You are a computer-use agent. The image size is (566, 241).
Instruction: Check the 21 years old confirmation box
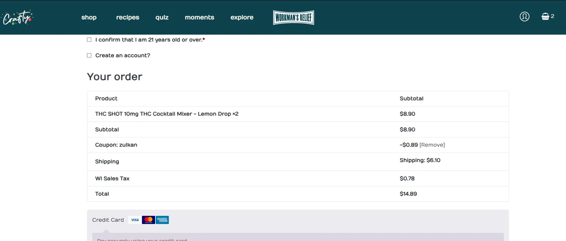[89, 40]
